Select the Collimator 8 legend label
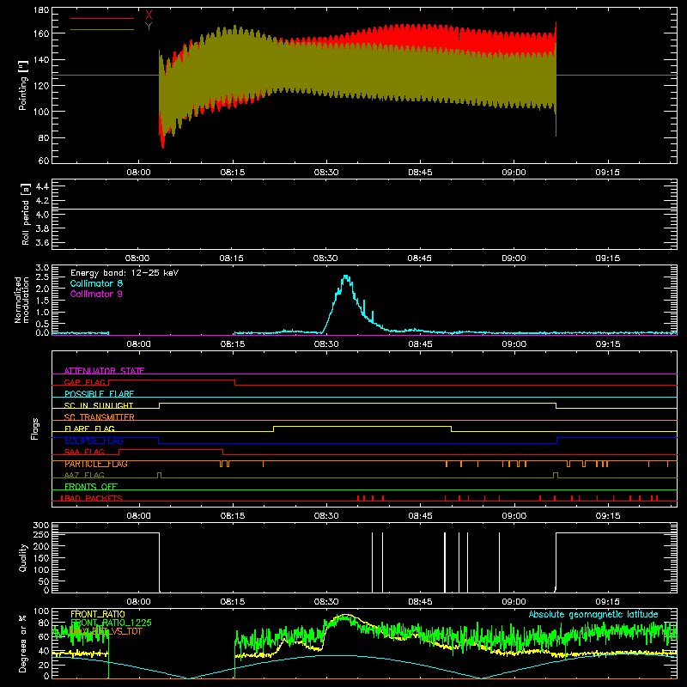 pos(96,283)
